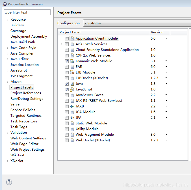191x190 pixels.
Task: Click the EJBDoclet version 1.2.3 value
Action: point(154,78)
